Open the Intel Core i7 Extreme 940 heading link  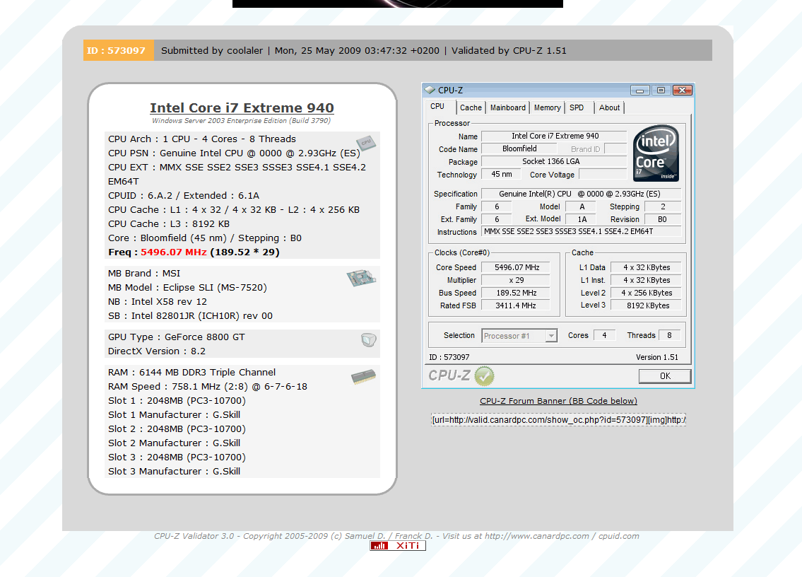(x=242, y=108)
